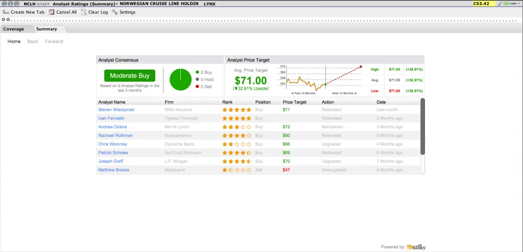Click the Stifel Nicolaus firm cell
This screenshot has height=252, width=523.
(178, 110)
